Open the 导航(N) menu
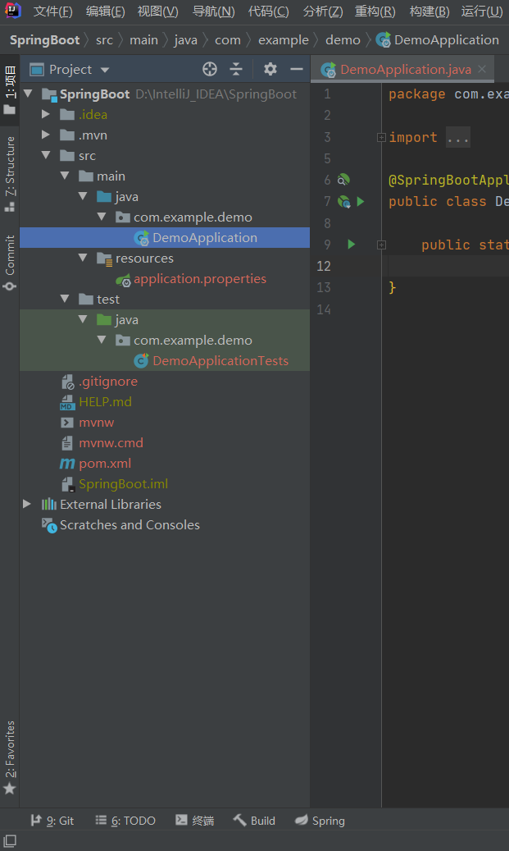Viewport: 509px width, 851px height. coord(214,11)
